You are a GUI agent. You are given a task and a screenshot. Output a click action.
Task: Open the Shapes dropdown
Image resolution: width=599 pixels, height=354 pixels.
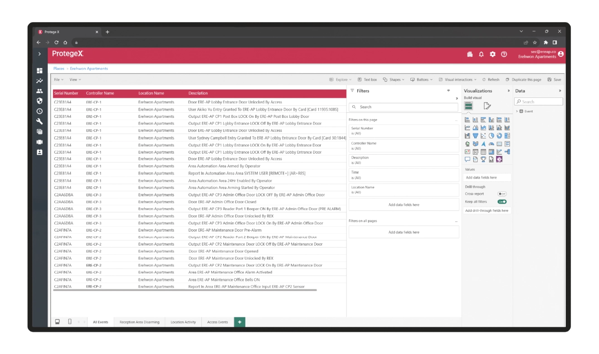tap(394, 79)
